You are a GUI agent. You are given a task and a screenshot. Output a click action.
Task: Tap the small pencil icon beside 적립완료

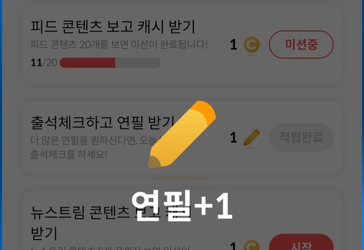[251, 137]
